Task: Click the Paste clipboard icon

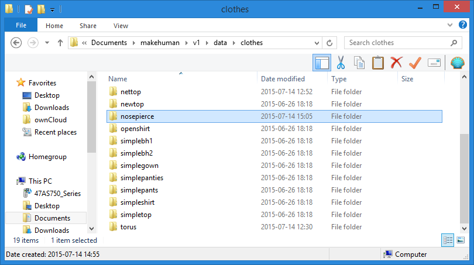Action: tap(378, 62)
